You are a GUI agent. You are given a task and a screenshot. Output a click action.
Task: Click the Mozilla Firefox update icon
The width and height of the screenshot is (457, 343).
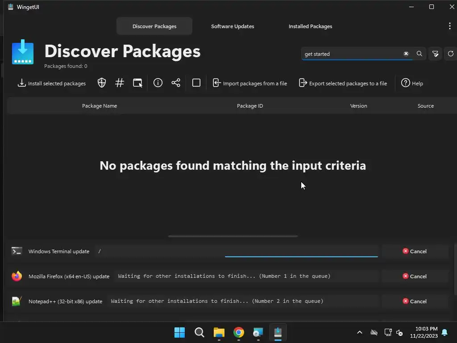point(17,276)
